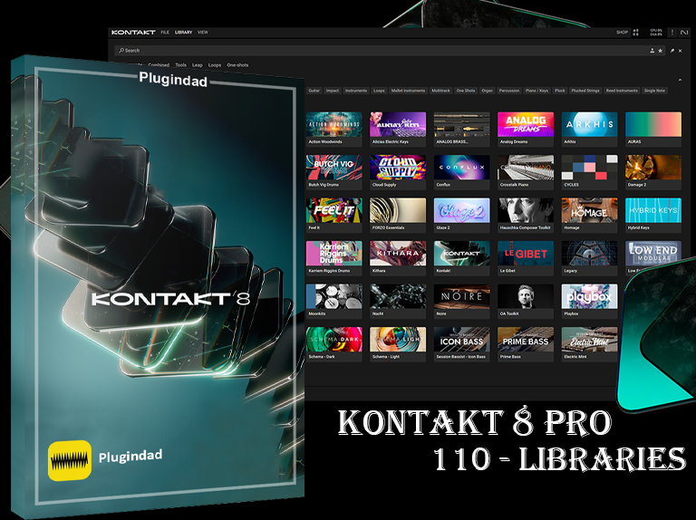Toggle the Instruments tag filter

(x=356, y=91)
